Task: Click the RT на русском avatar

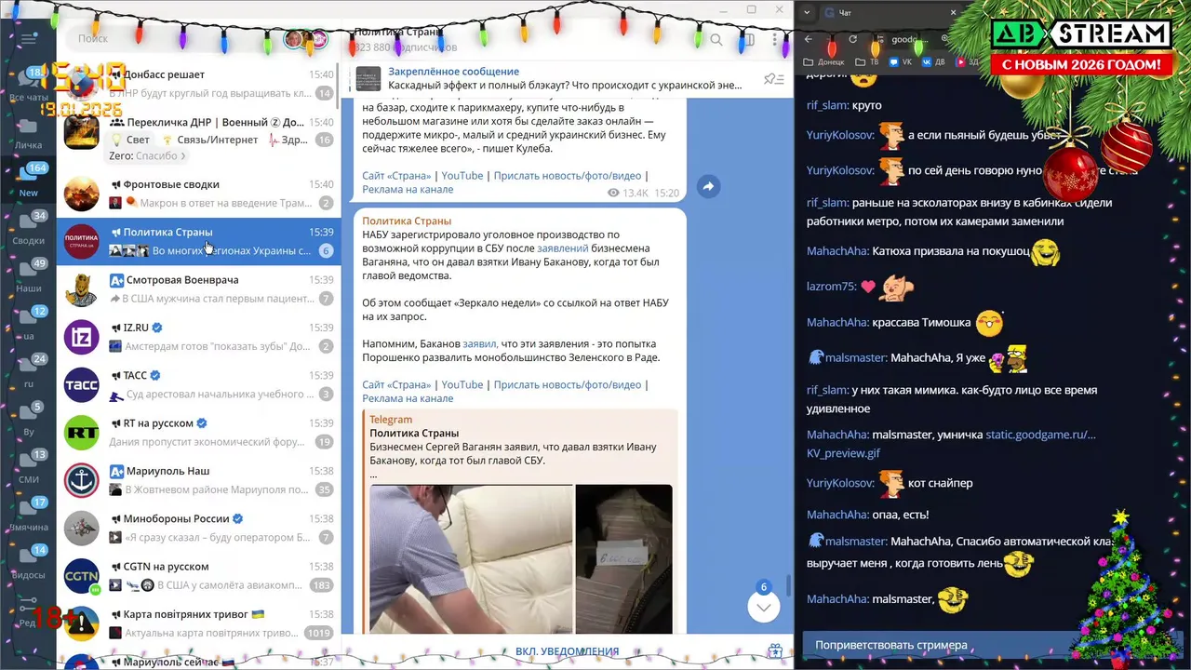Action: click(x=82, y=433)
